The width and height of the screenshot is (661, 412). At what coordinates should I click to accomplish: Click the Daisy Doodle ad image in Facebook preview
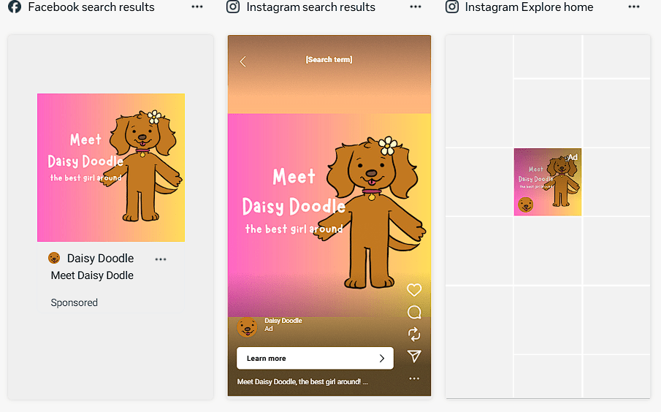click(111, 167)
